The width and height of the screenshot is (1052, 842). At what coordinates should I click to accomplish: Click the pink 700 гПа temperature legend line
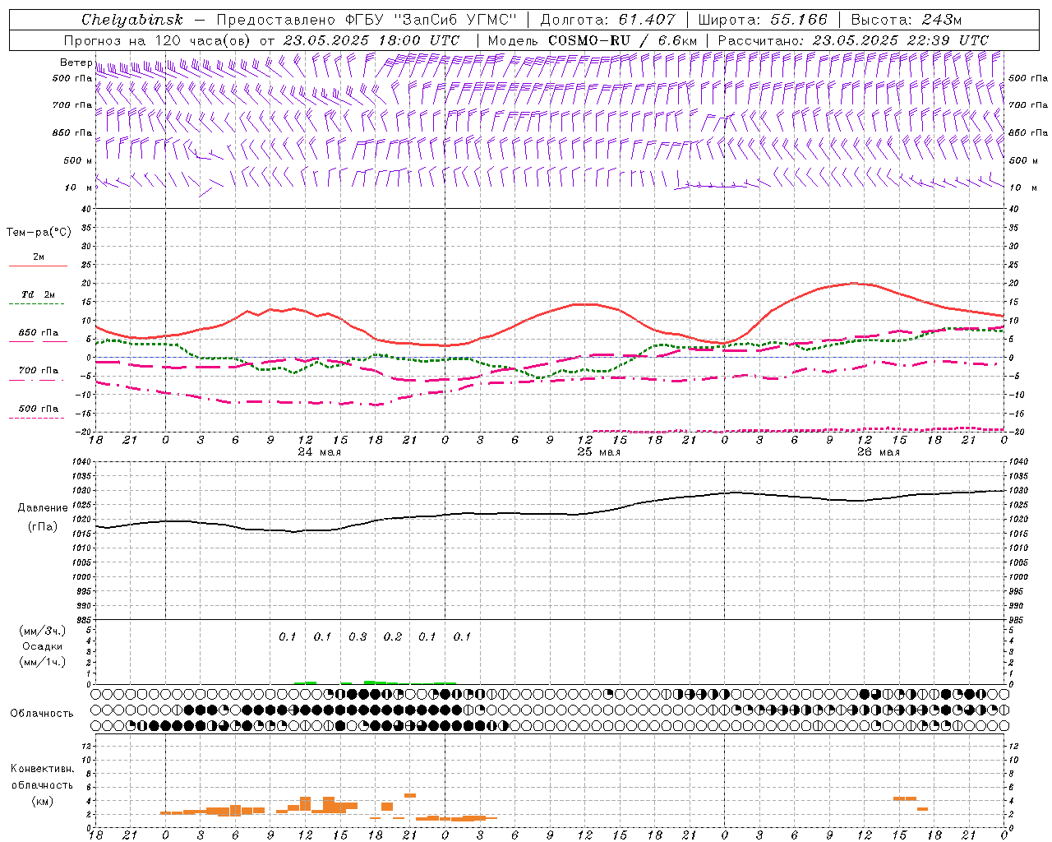(x=38, y=379)
